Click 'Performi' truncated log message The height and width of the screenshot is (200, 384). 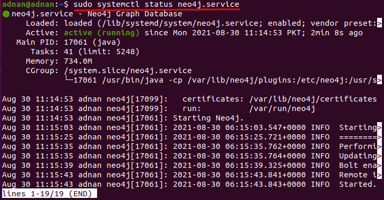[358, 147]
